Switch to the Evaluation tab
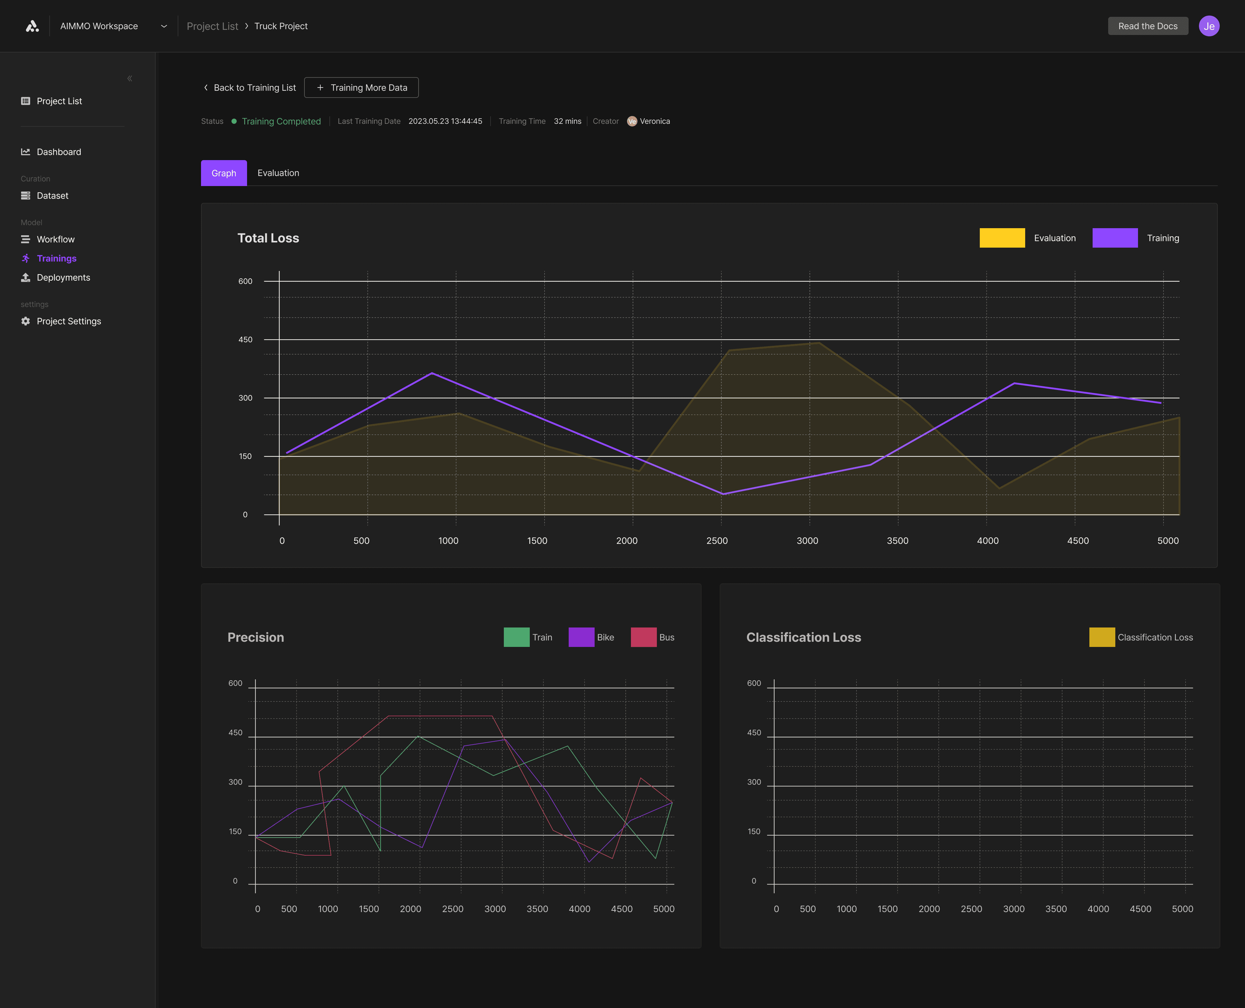Viewport: 1245px width, 1008px height. [278, 173]
